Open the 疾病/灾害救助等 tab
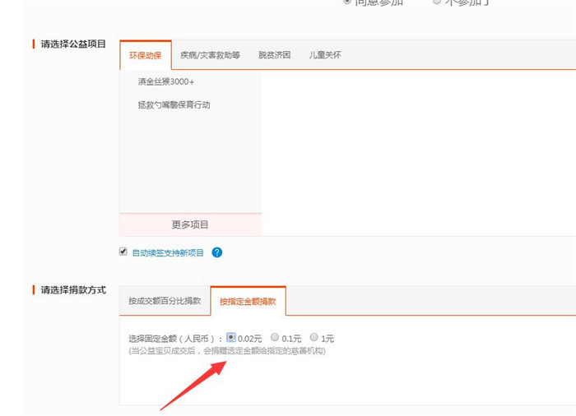 pyautogui.click(x=210, y=55)
